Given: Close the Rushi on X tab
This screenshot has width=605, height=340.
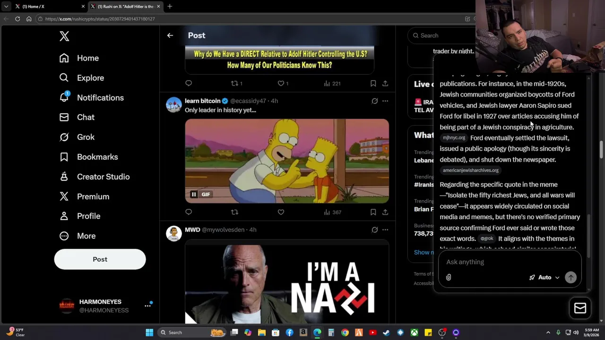Looking at the screenshot, I should point(158,6).
